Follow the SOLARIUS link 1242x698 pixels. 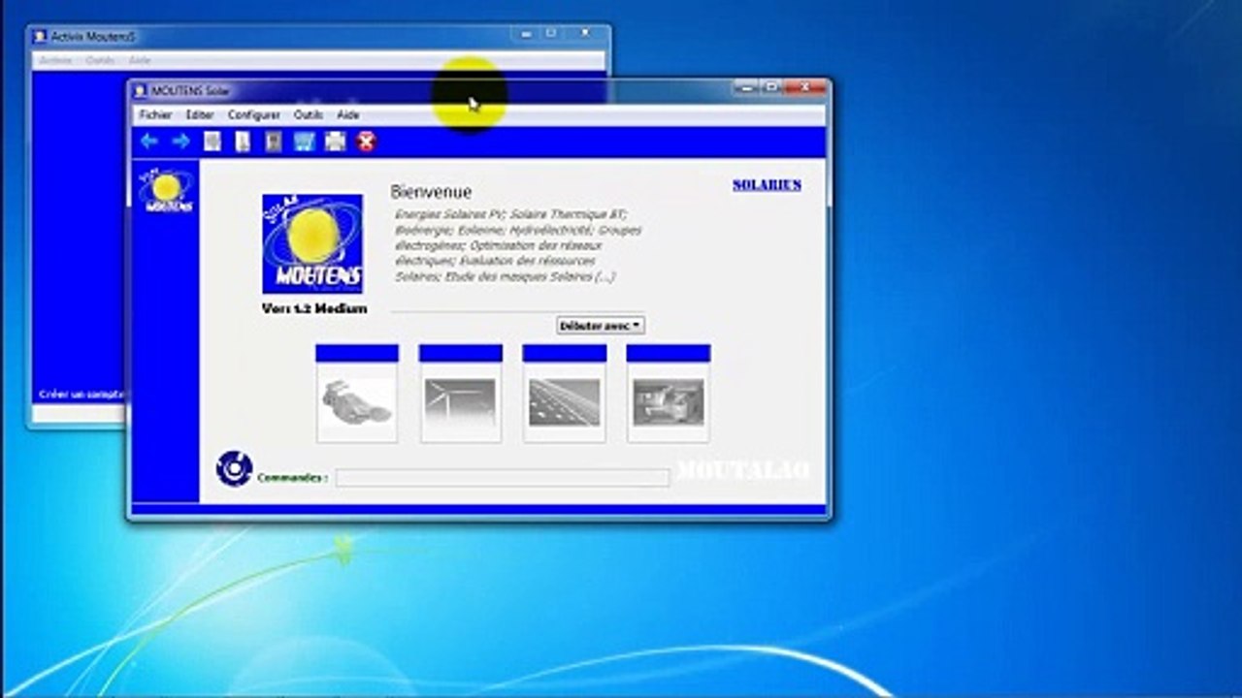767,184
